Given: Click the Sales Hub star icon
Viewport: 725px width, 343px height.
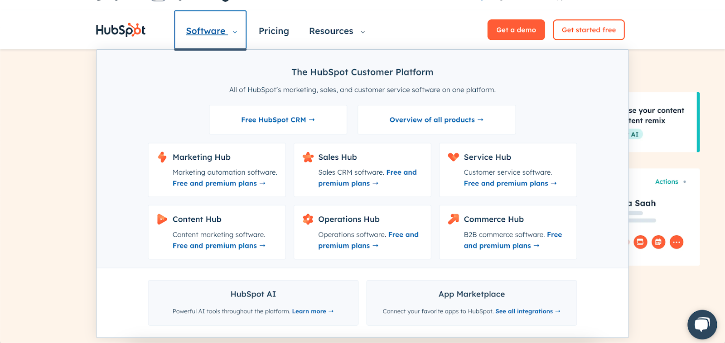Looking at the screenshot, I should point(308,157).
